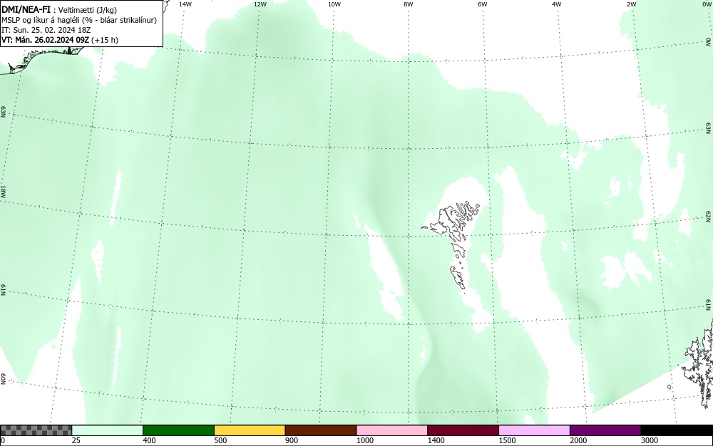Click the DMI/NEA-FI title text

click(x=26, y=9)
